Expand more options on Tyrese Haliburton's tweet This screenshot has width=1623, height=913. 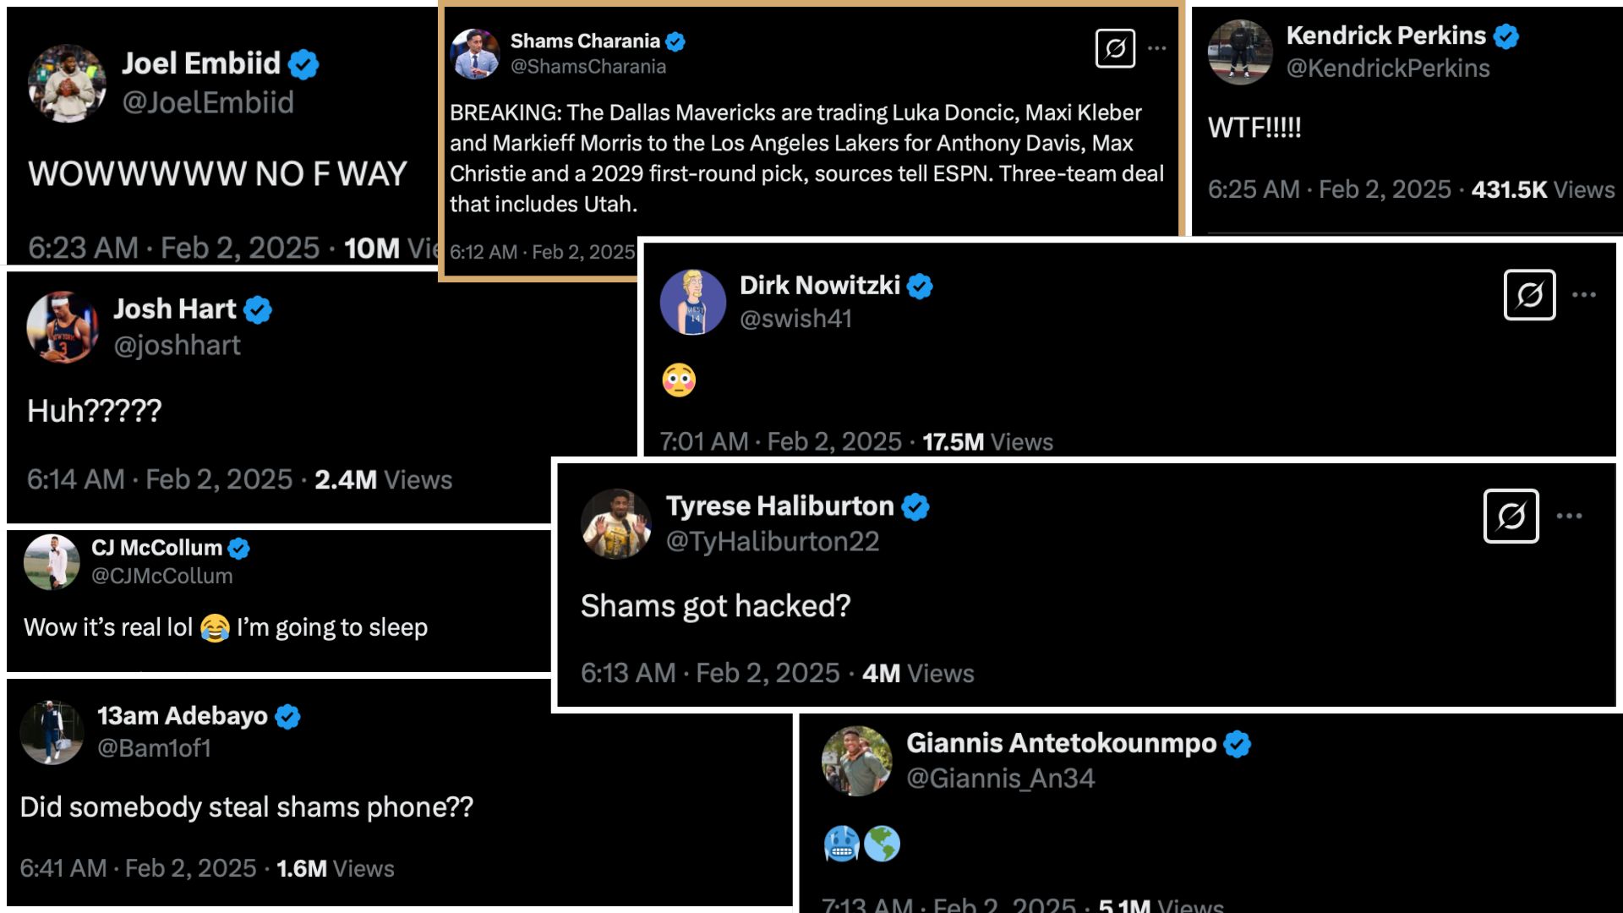pos(1569,516)
